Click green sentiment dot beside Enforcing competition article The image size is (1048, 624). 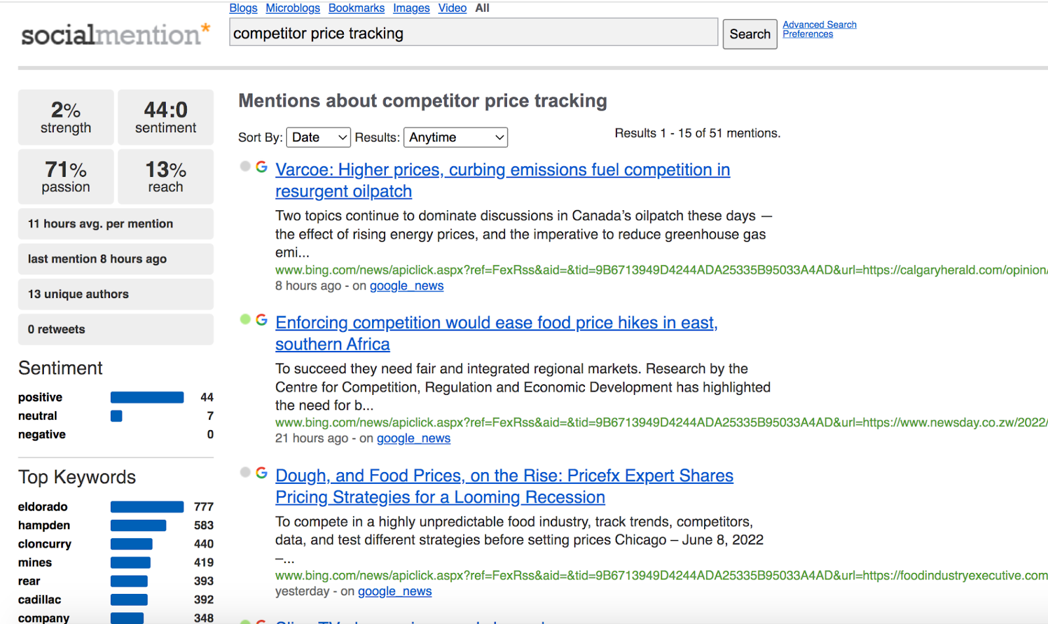tap(246, 319)
